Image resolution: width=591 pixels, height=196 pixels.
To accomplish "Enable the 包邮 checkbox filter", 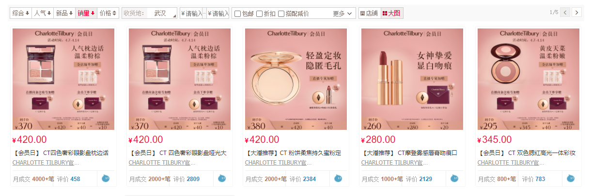I will (x=244, y=14).
